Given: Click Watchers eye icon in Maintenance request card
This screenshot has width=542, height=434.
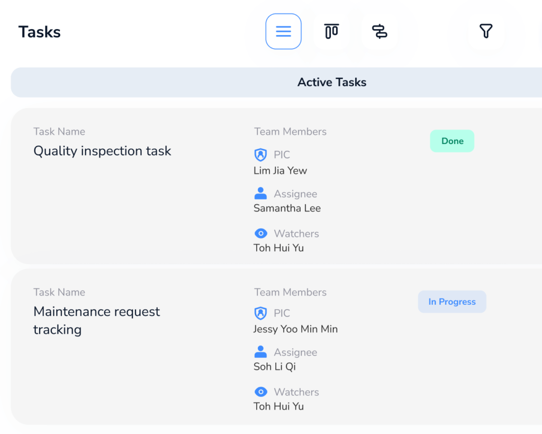Looking at the screenshot, I should [260, 392].
